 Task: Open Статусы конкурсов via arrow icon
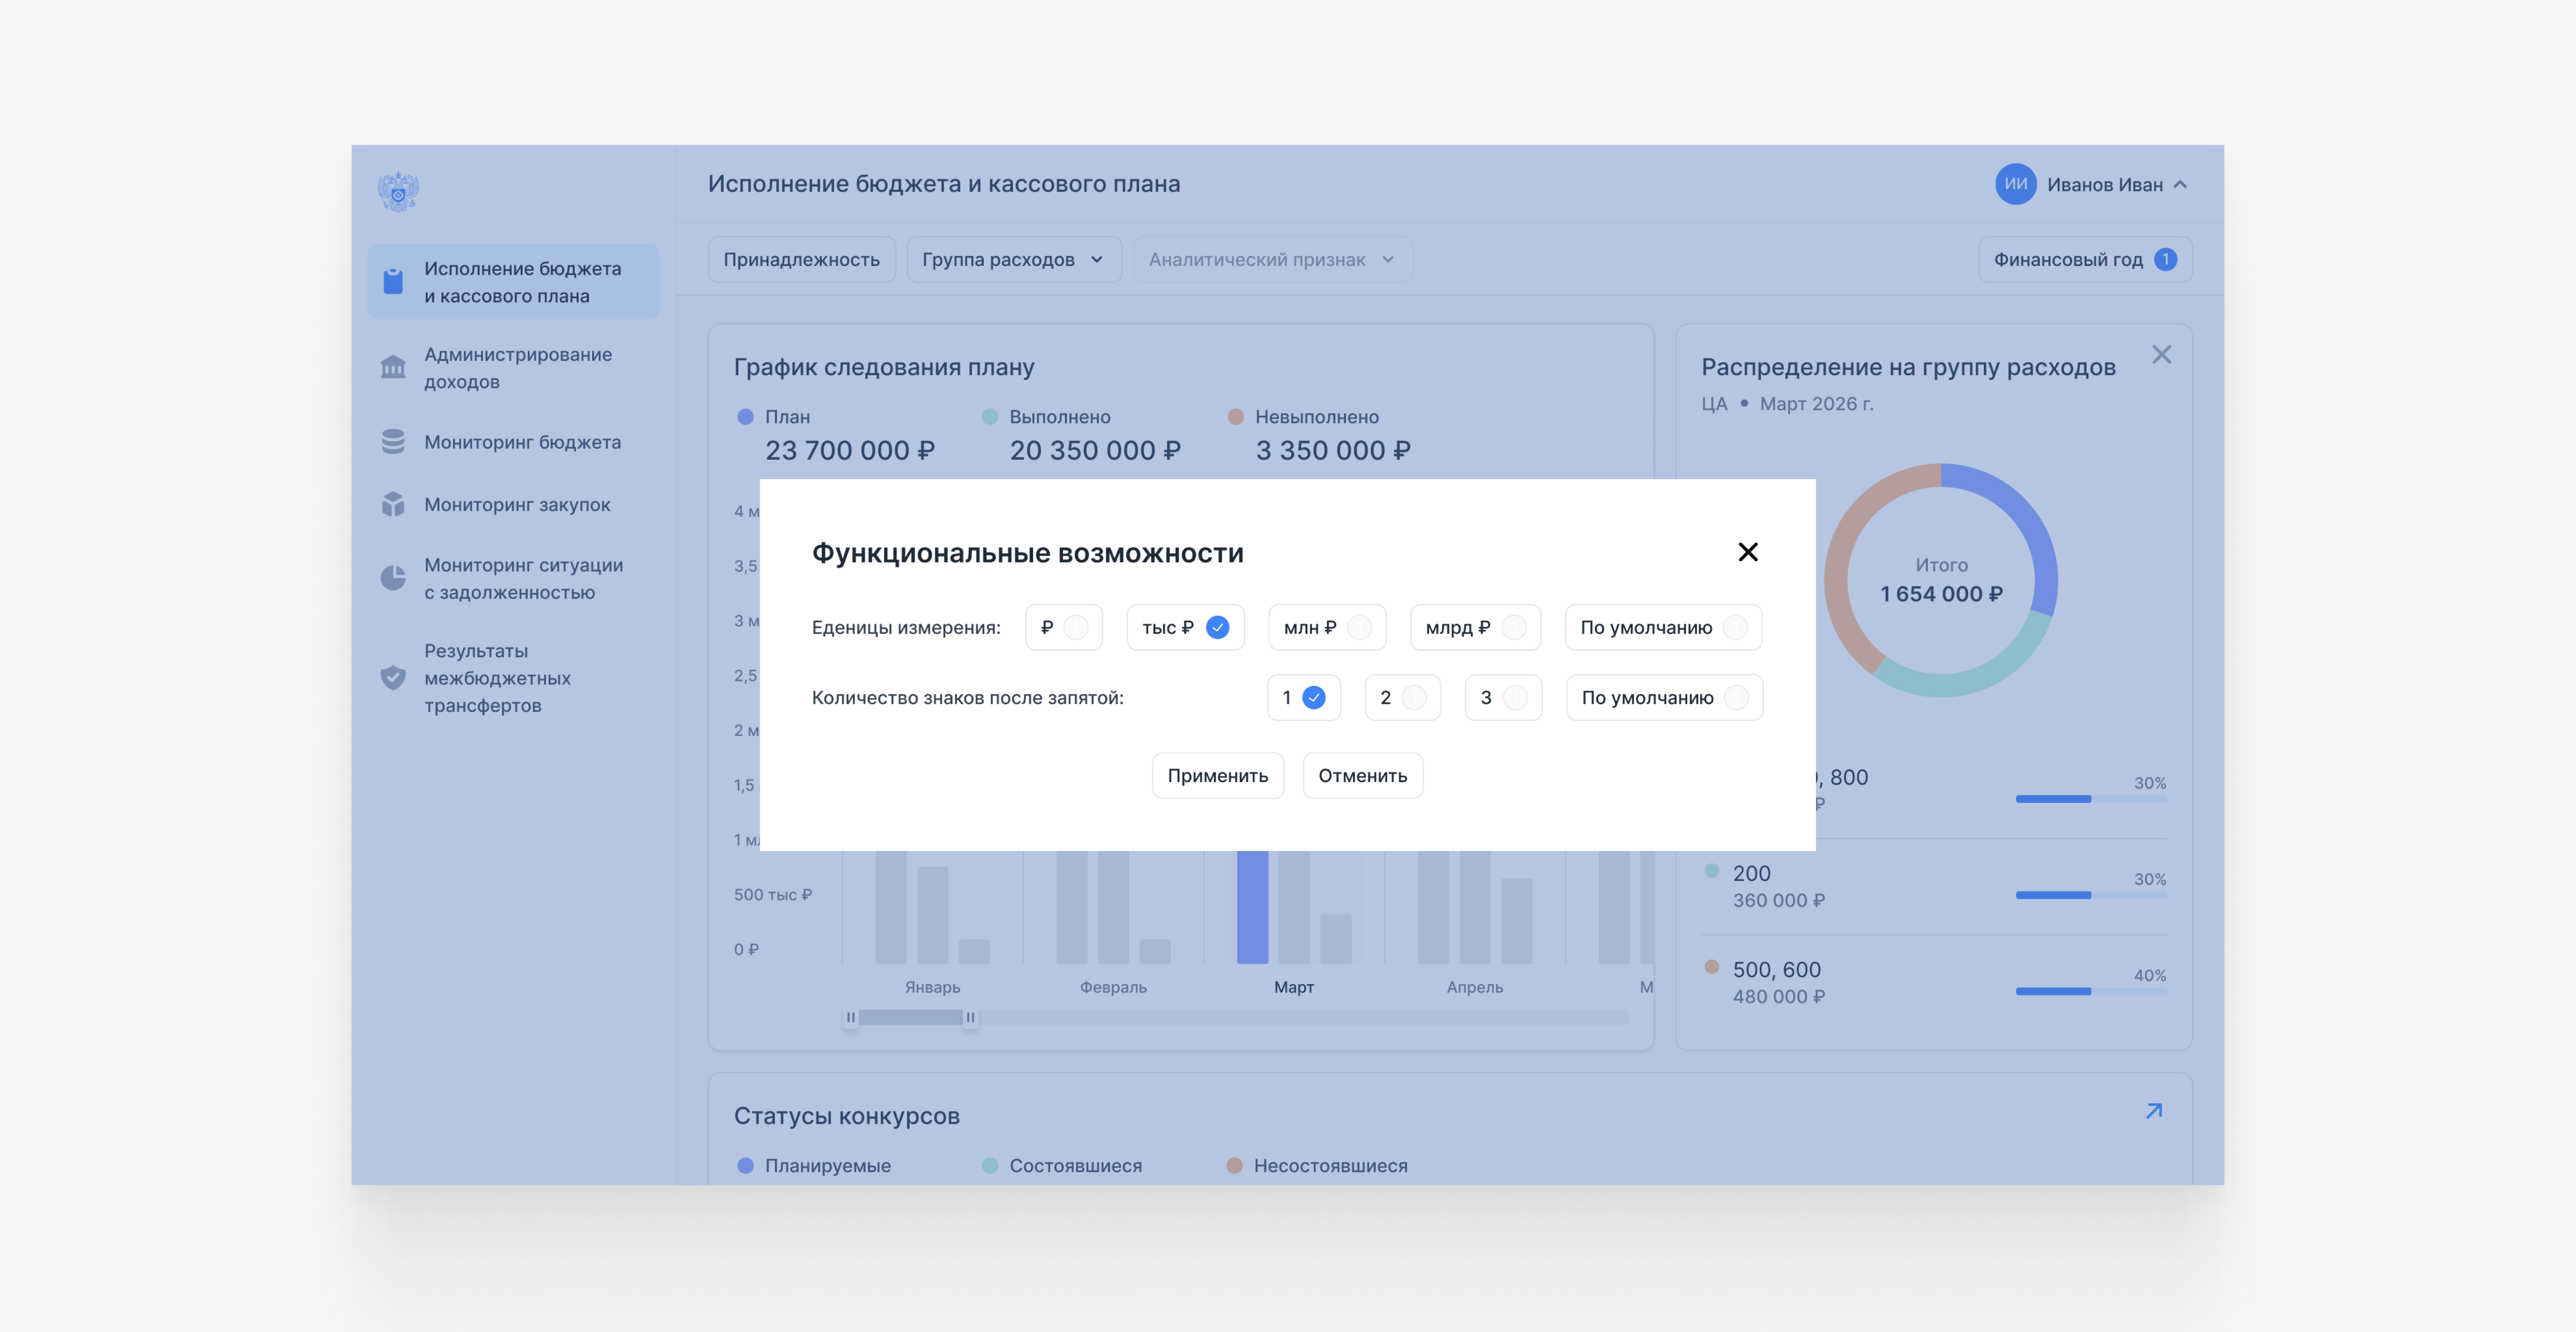click(x=2153, y=1112)
